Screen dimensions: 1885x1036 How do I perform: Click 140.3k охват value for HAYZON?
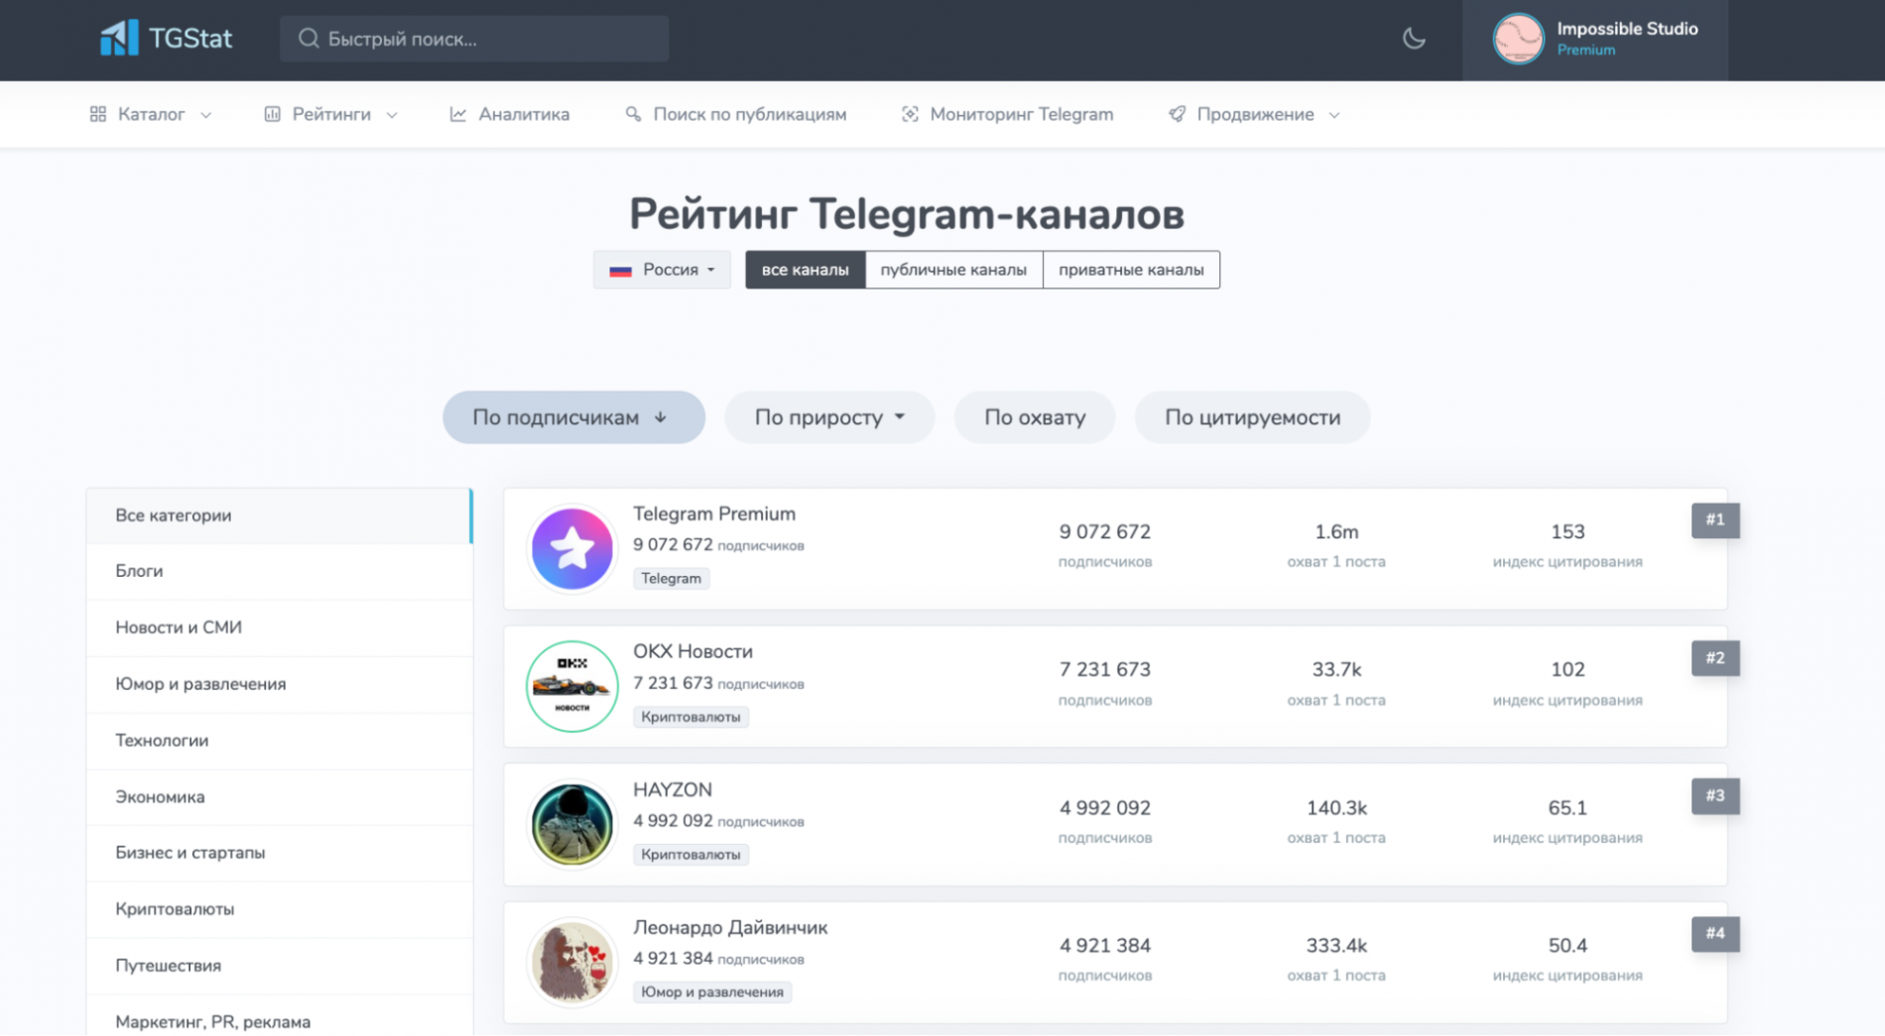pyautogui.click(x=1336, y=808)
